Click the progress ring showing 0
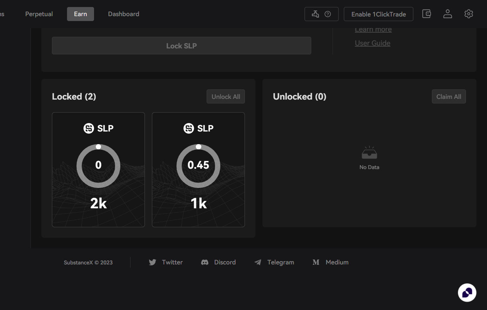 click(x=98, y=166)
